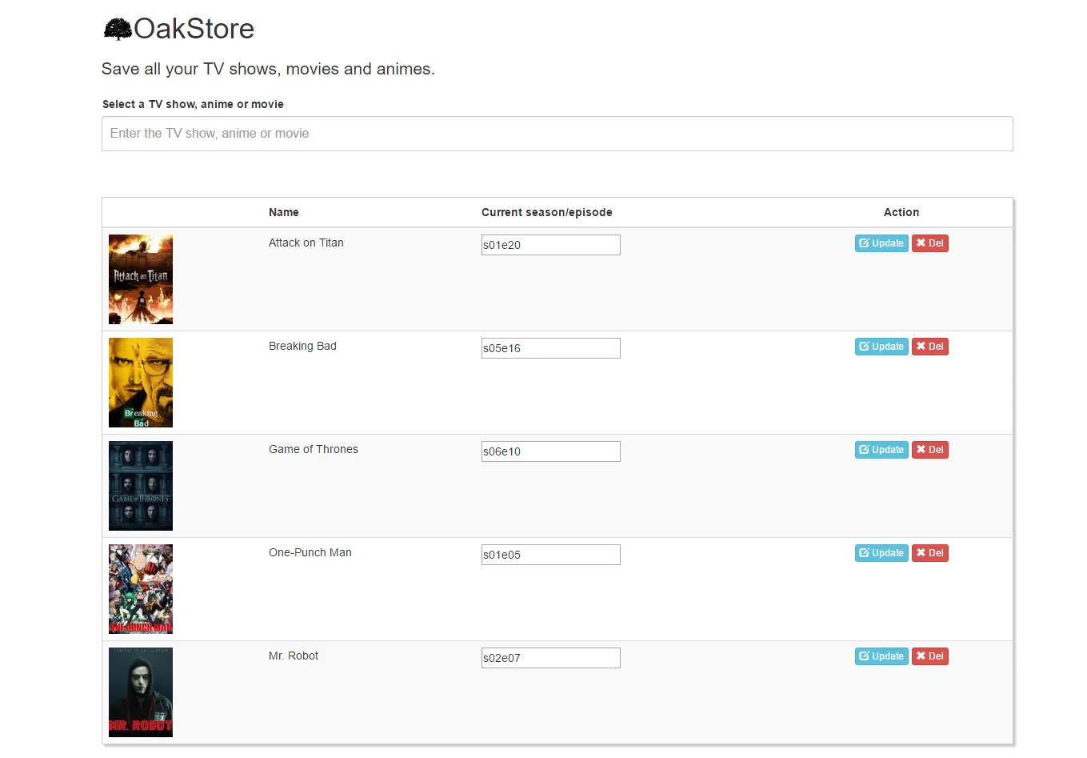This screenshot has width=1087, height=758.
Task: Click the OakStore oak tree logo icon
Action: (118, 29)
